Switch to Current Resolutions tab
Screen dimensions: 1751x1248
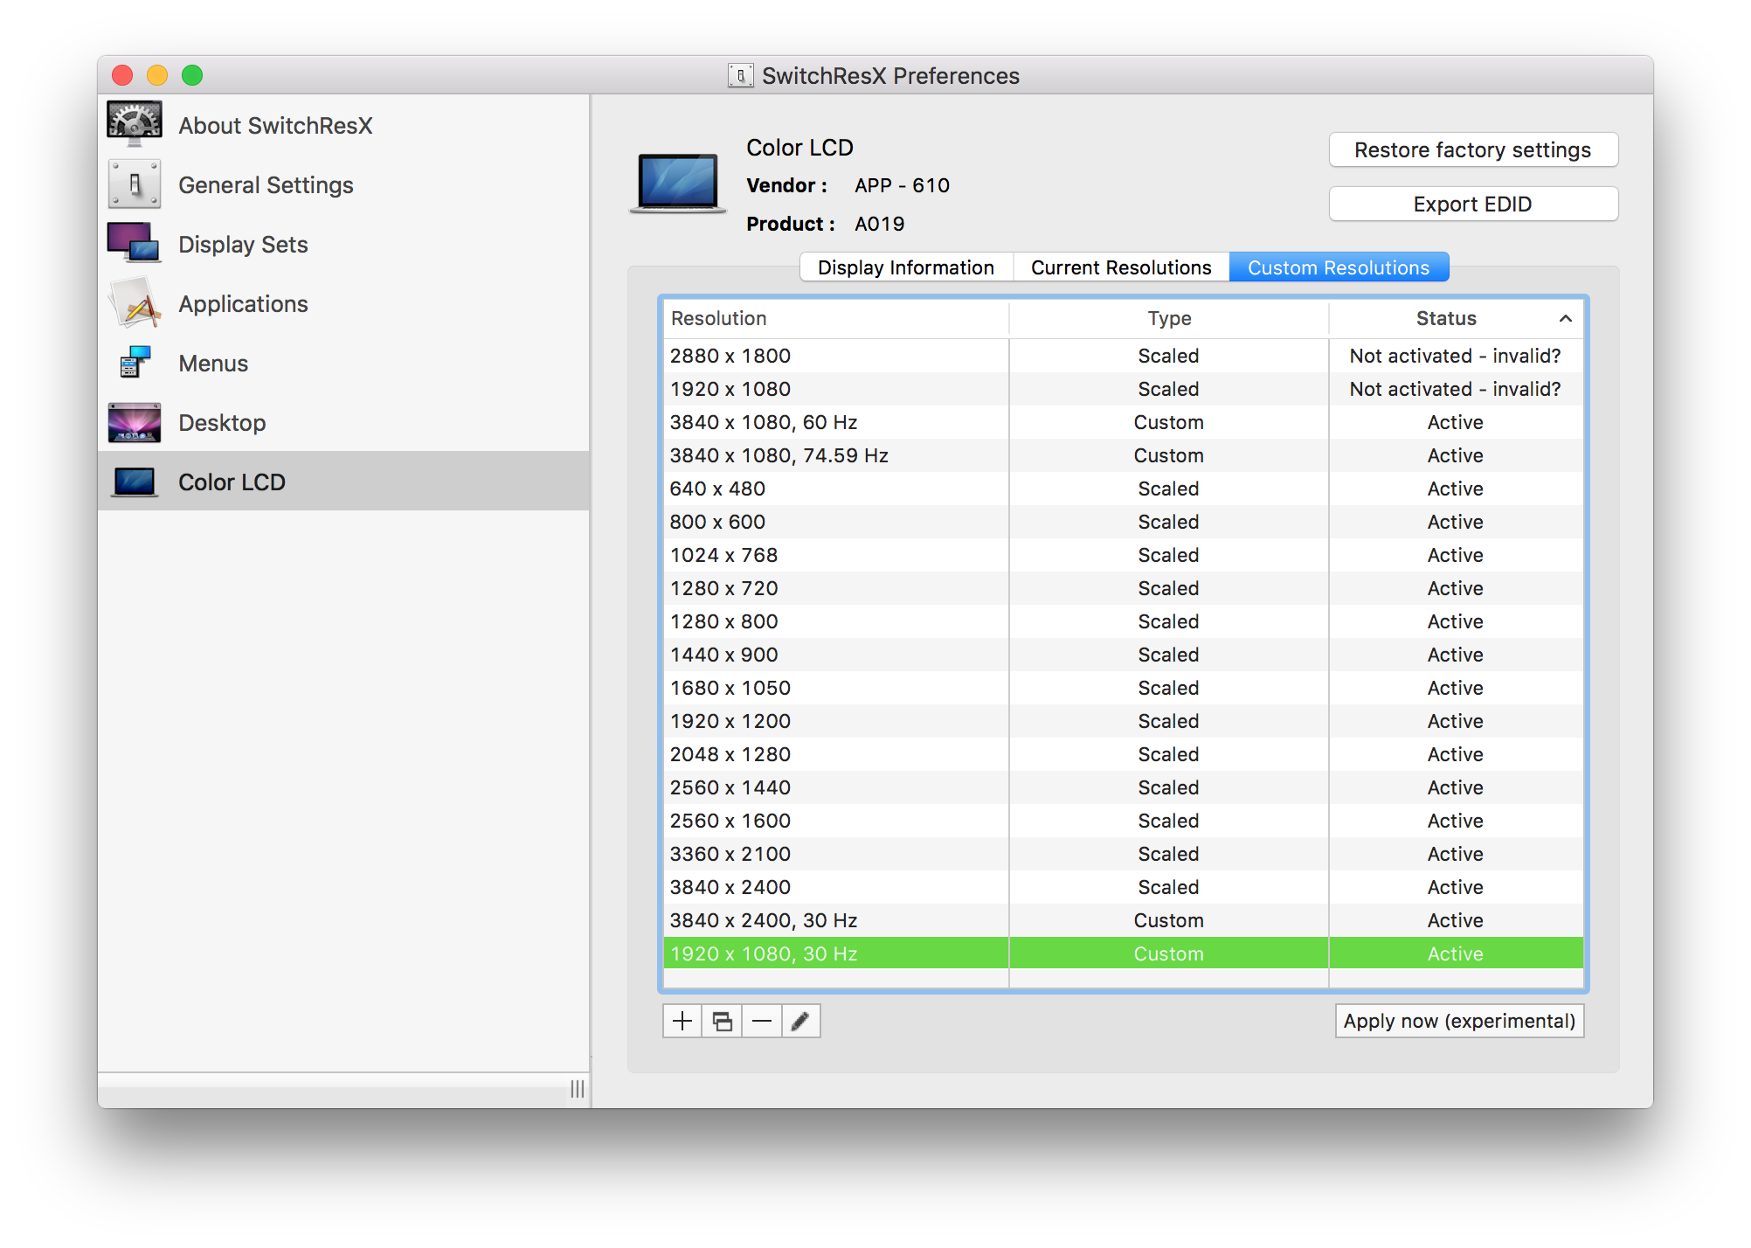coord(1121,267)
